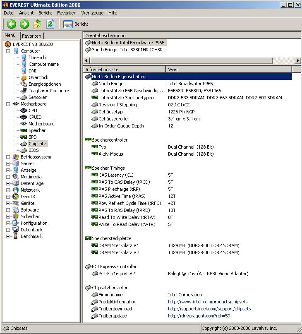Expand the Anzeige tree node
The width and height of the screenshot is (302, 334).
(x=8, y=170)
